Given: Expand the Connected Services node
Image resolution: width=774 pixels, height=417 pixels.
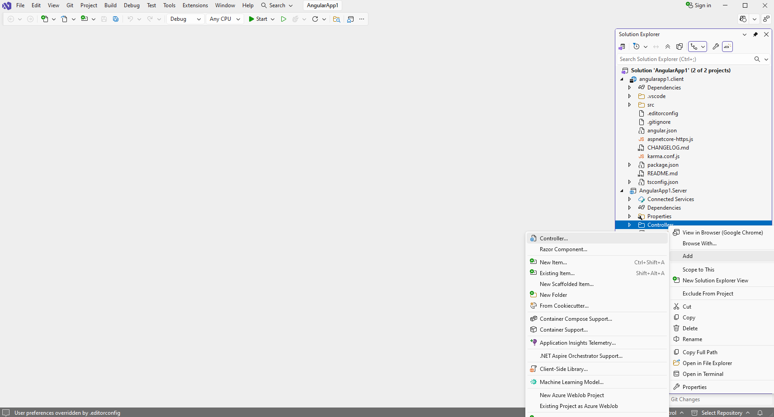Looking at the screenshot, I should click(x=629, y=199).
